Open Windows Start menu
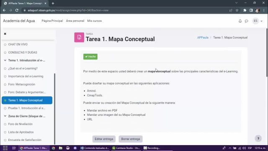268x151 pixels. (5, 148)
